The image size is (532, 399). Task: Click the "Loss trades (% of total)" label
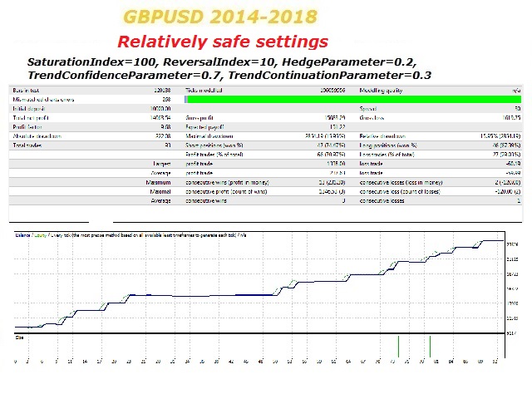[387, 155]
